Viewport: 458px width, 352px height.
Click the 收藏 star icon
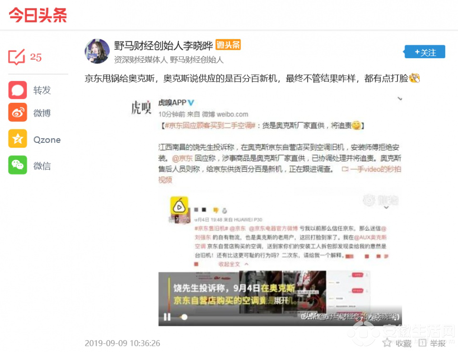tap(387, 343)
